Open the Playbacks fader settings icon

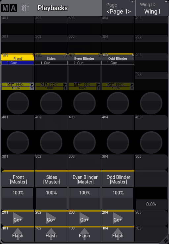coord(25,8)
